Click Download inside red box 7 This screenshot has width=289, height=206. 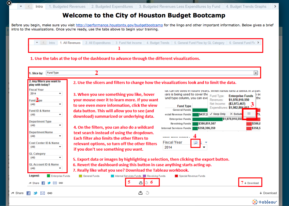[251, 183]
